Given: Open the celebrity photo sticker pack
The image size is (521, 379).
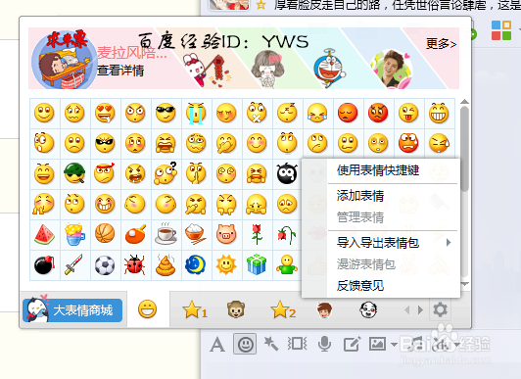Looking at the screenshot, I should [x=391, y=70].
